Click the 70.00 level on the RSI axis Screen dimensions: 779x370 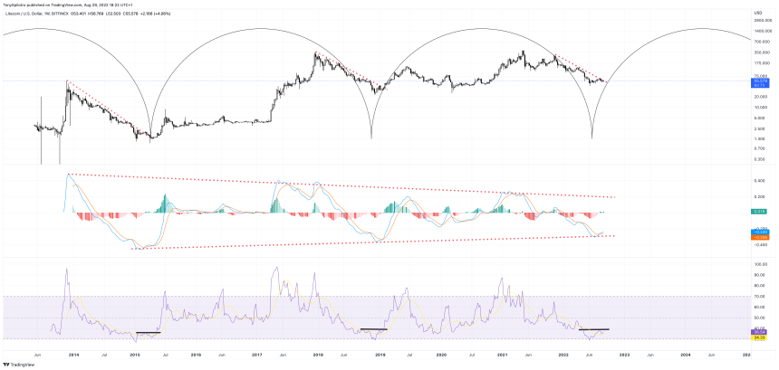761,296
